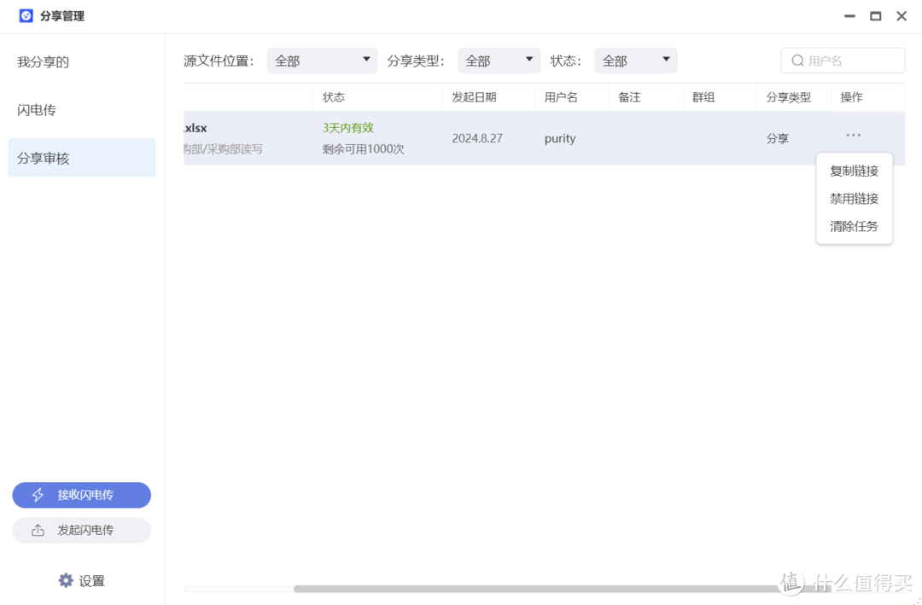
Task: Click the 发起闪电传 upload icon button
Action: pyautogui.click(x=36, y=530)
